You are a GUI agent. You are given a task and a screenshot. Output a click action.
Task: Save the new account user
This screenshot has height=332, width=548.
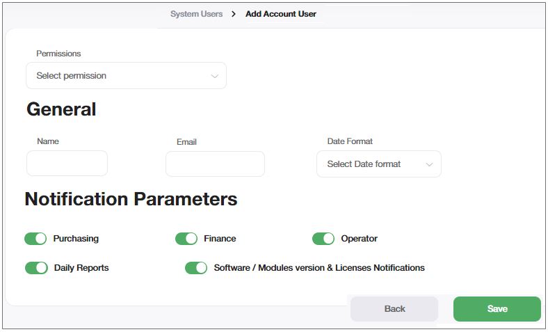pyautogui.click(x=497, y=309)
